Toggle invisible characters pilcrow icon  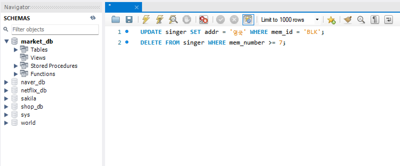(375, 19)
